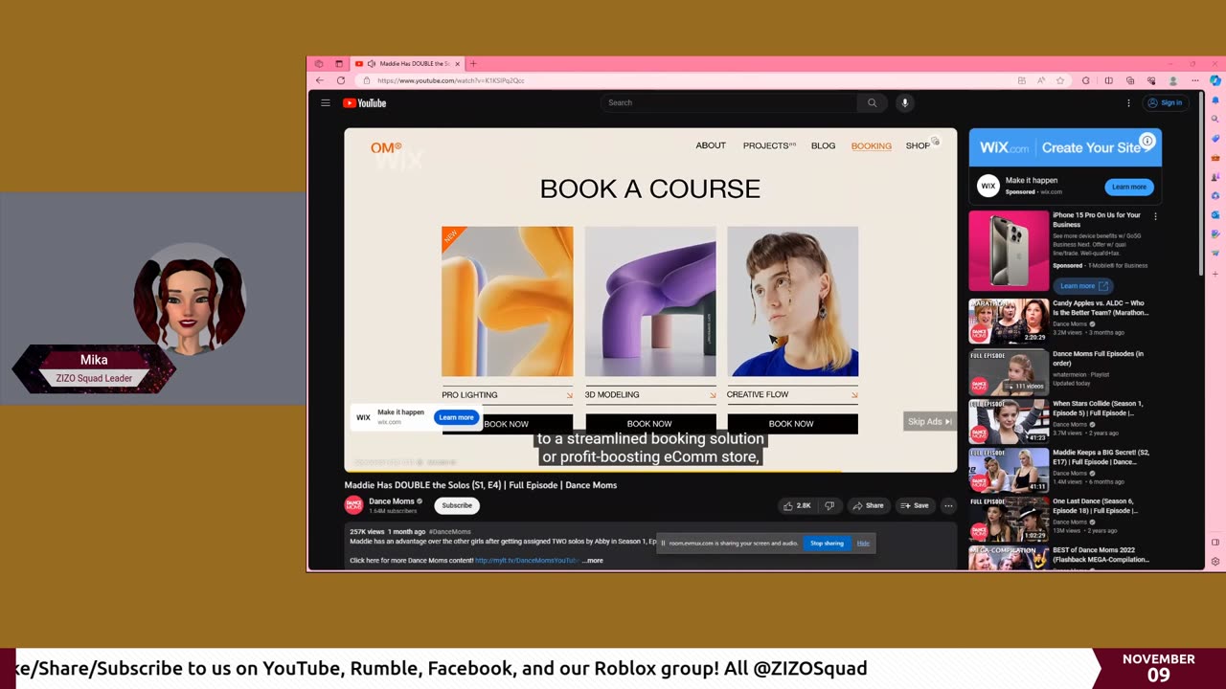Open When Stars Collide video thumbnail
Image resolution: width=1226 pixels, height=689 pixels.
1009,421
